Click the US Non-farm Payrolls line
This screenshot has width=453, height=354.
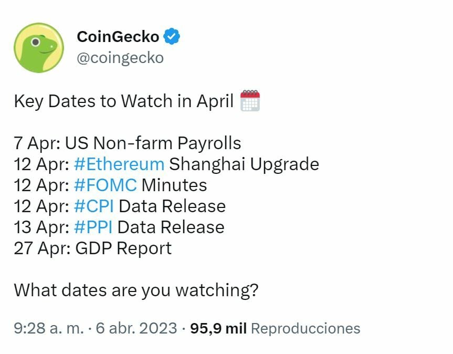click(x=153, y=143)
